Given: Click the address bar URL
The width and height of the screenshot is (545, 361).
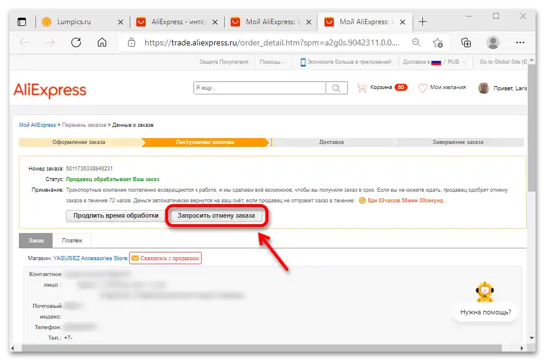Looking at the screenshot, I should [x=272, y=42].
